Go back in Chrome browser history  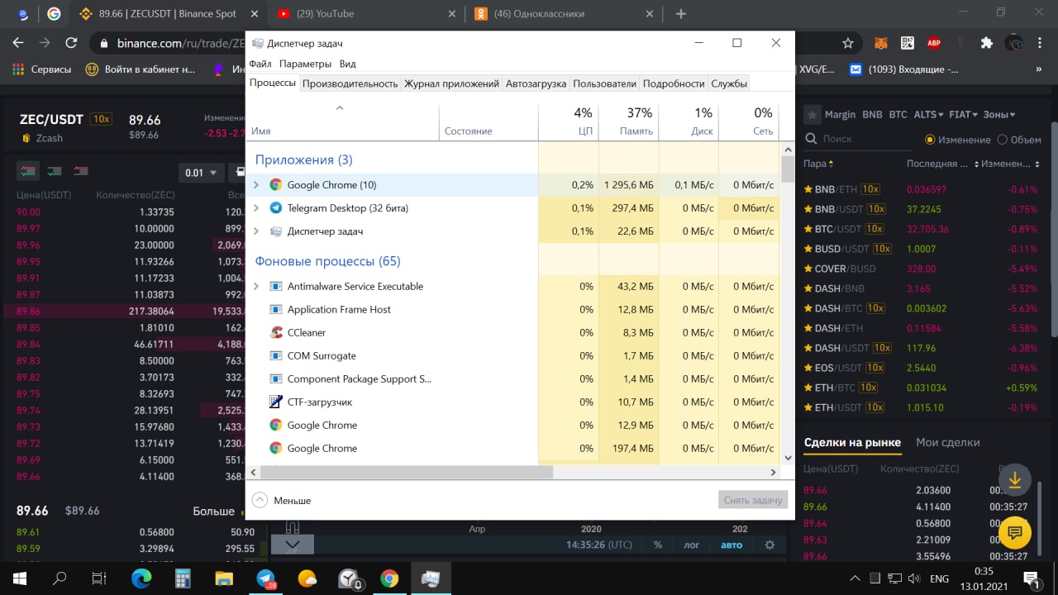18,43
